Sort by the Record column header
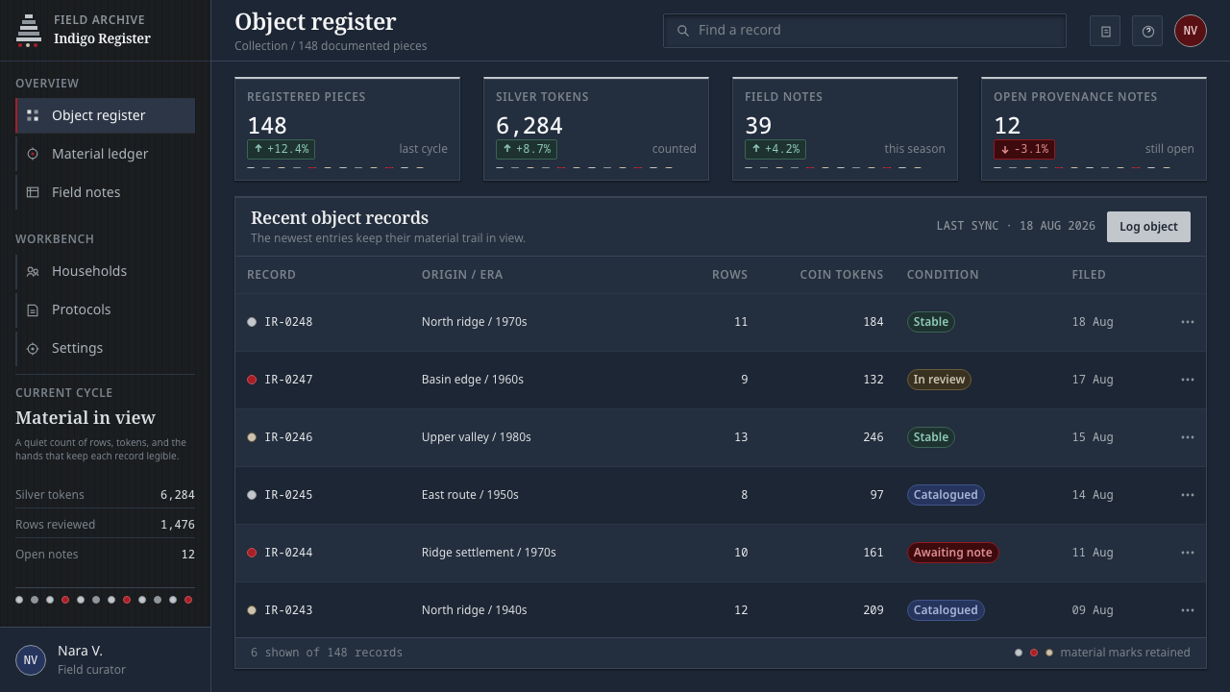Screen dimensions: 1230x692 click(x=271, y=275)
